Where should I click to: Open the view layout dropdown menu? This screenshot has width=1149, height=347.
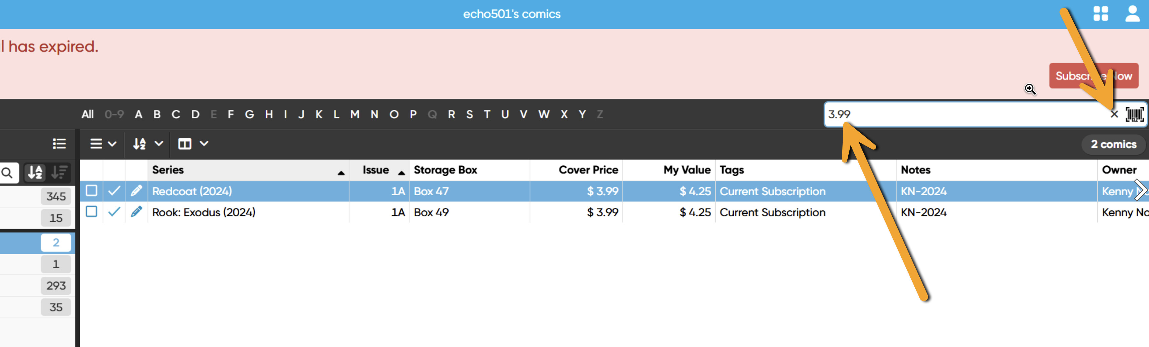coord(103,144)
